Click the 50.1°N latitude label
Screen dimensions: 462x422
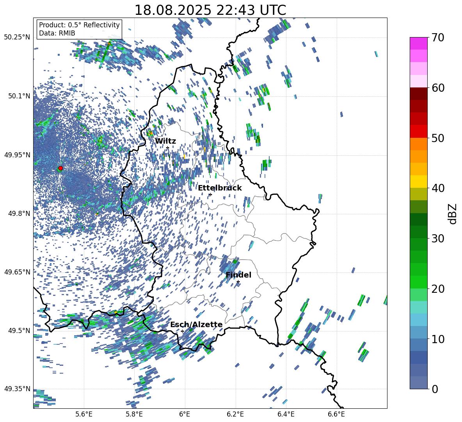click(20, 96)
